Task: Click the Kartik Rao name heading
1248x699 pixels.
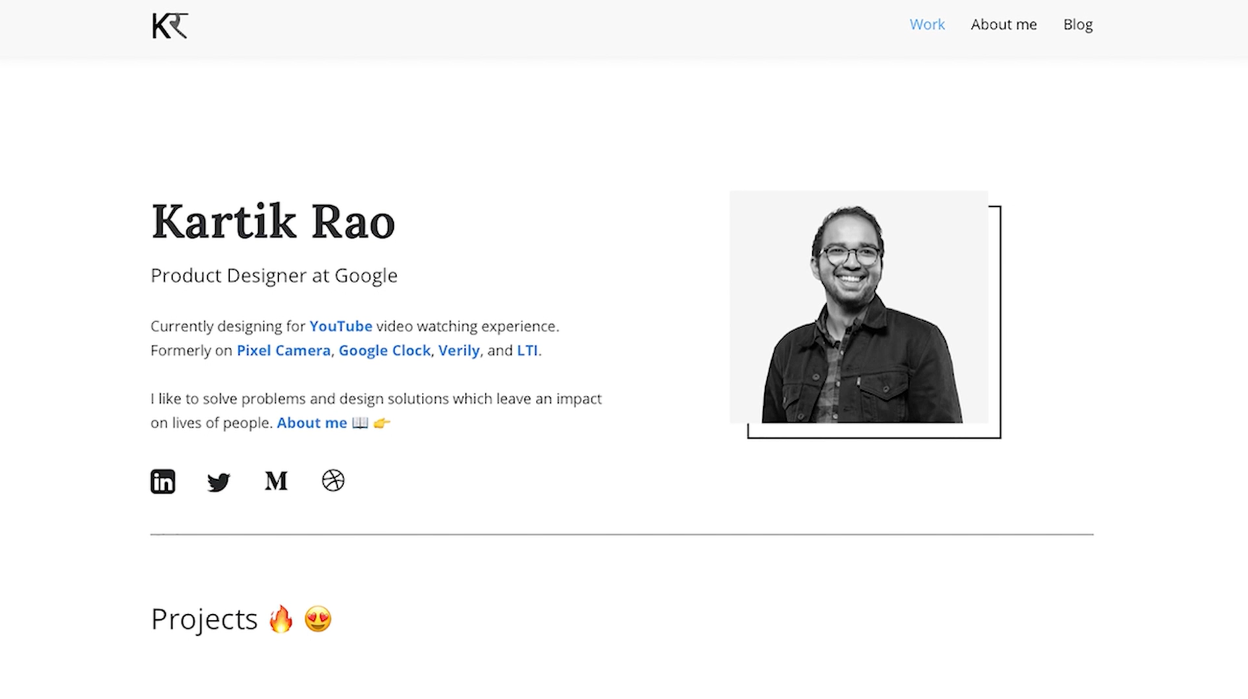Action: [x=273, y=222]
